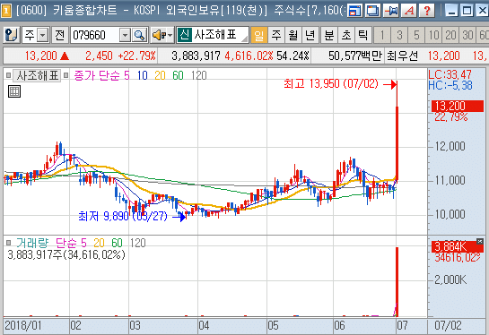Screen dimensions: 489x335
Task: Open the '주' market type dropdown
Action: pos(43,35)
